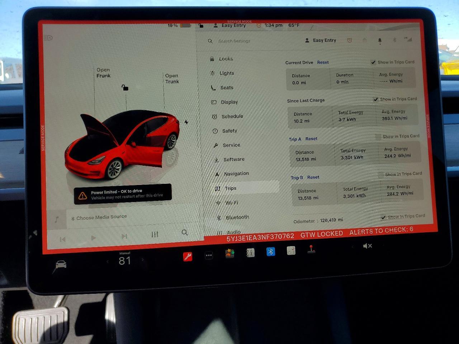Open the Easy Entry profile in settings header
The width and height of the screenshot is (459, 344).
[321, 40]
